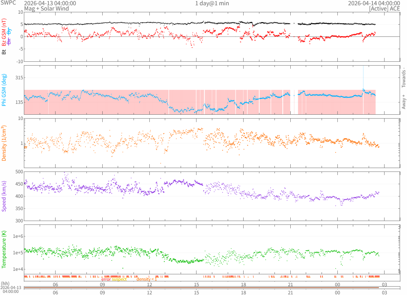Image resolution: width=407 pixels, height=295 pixels.
Task: Click the red 'error' legend label
Action: click(106, 279)
